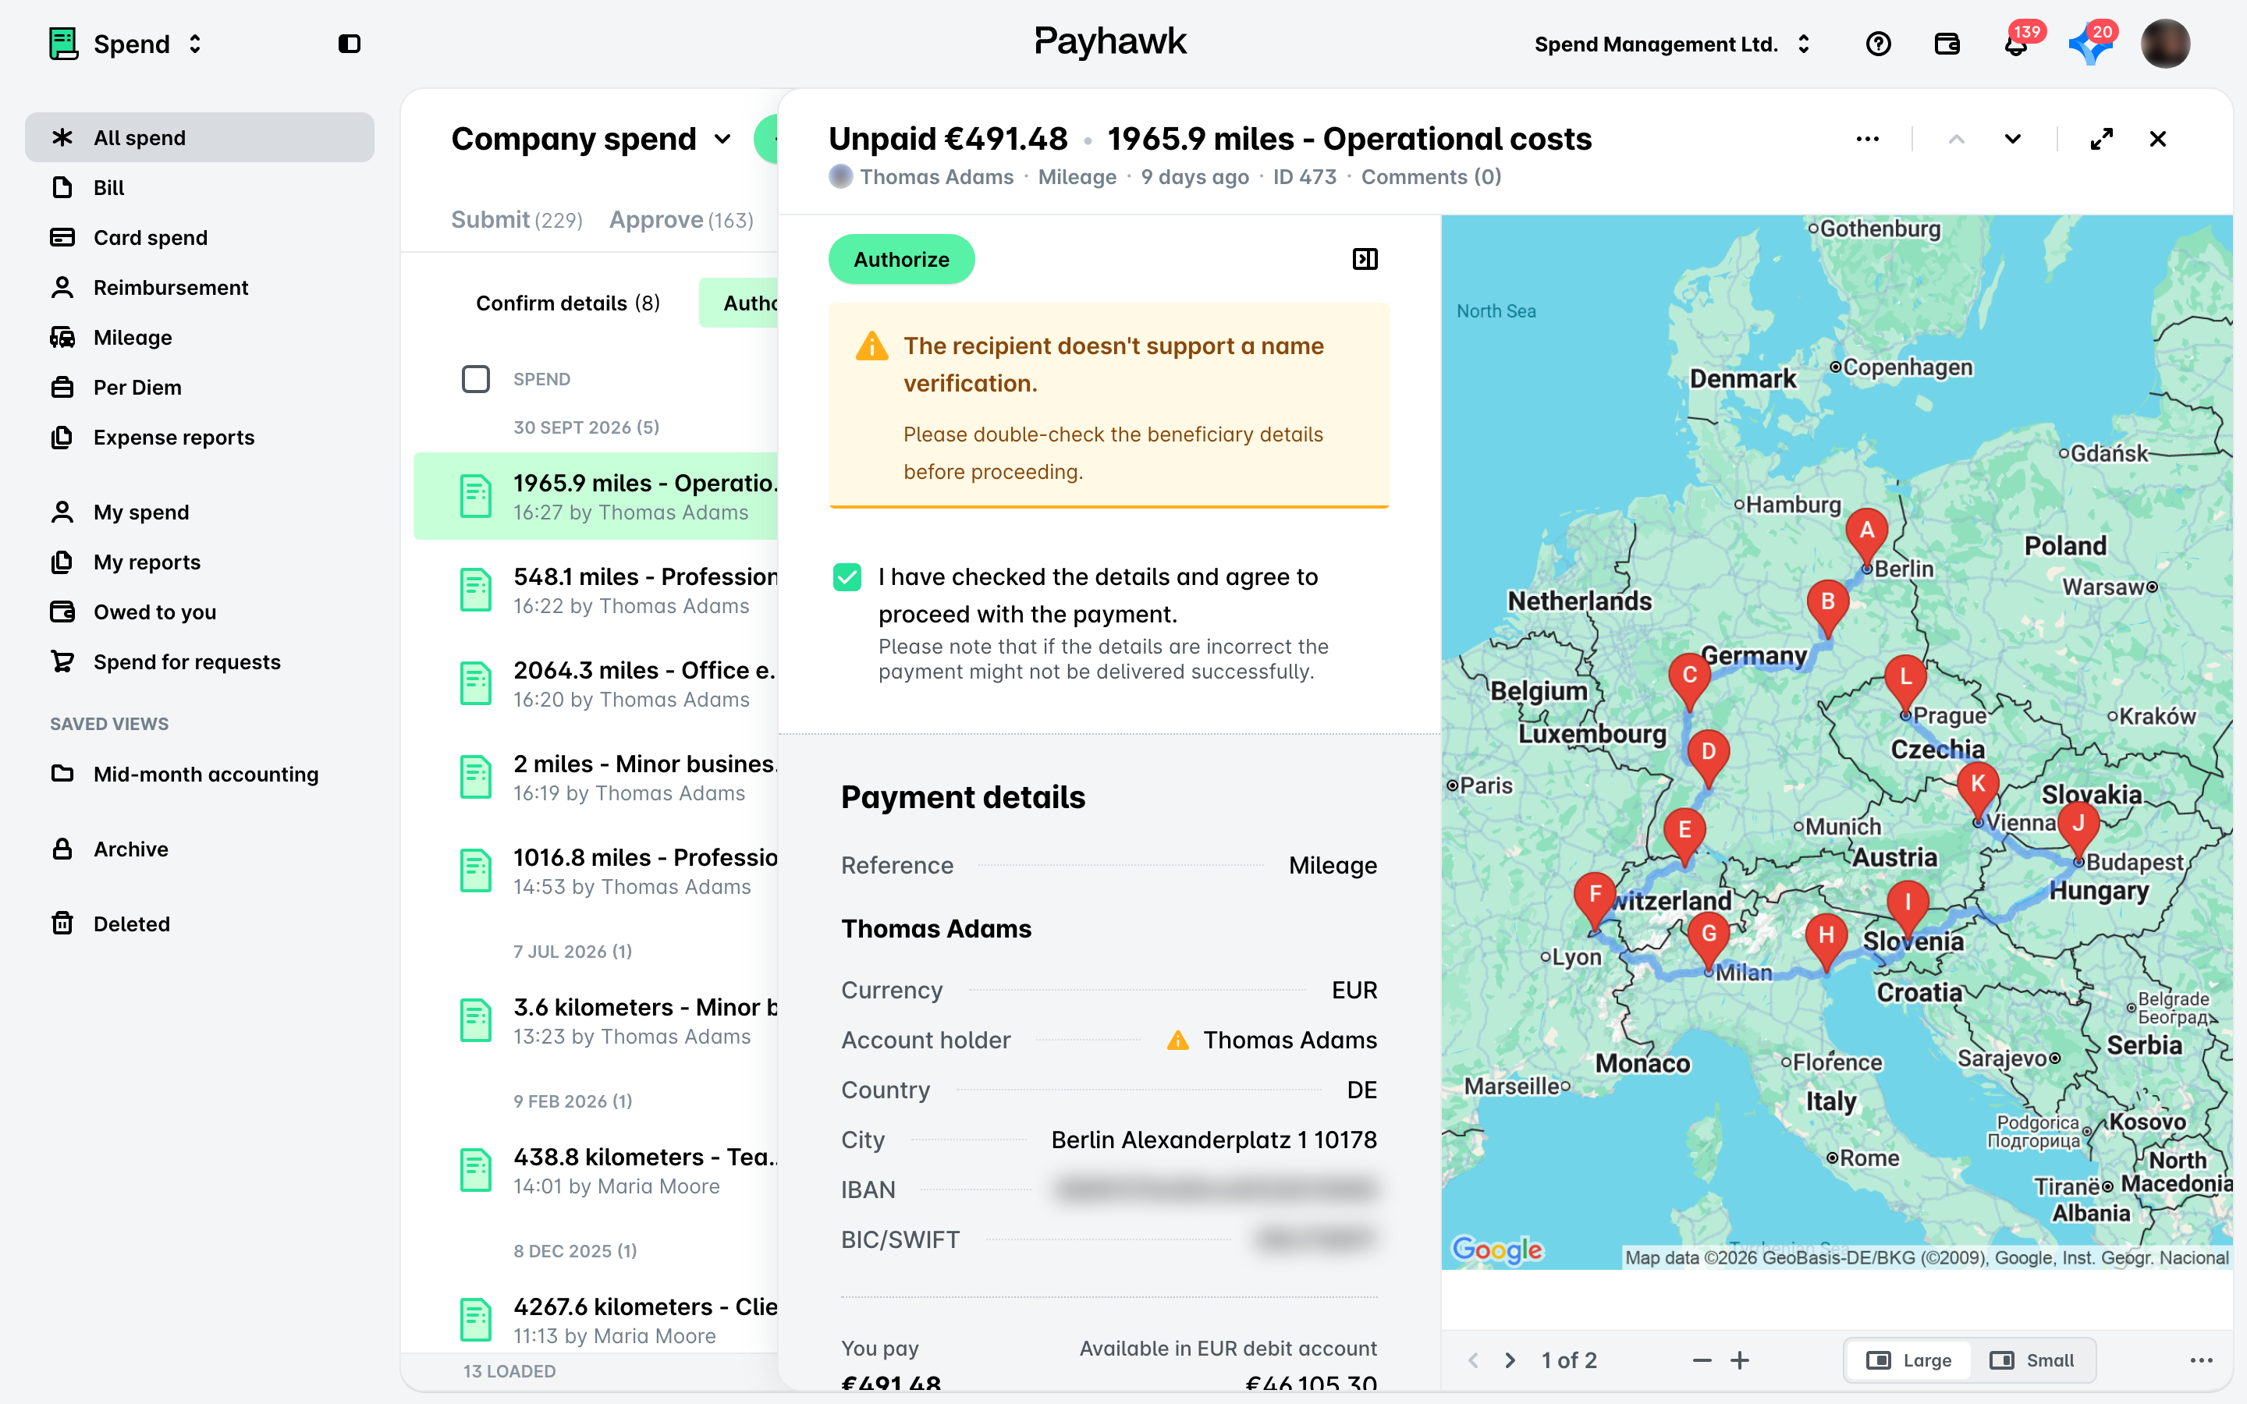Open the blue assistant icon with 20 badge
The height and width of the screenshot is (1404, 2247).
click(x=2089, y=44)
